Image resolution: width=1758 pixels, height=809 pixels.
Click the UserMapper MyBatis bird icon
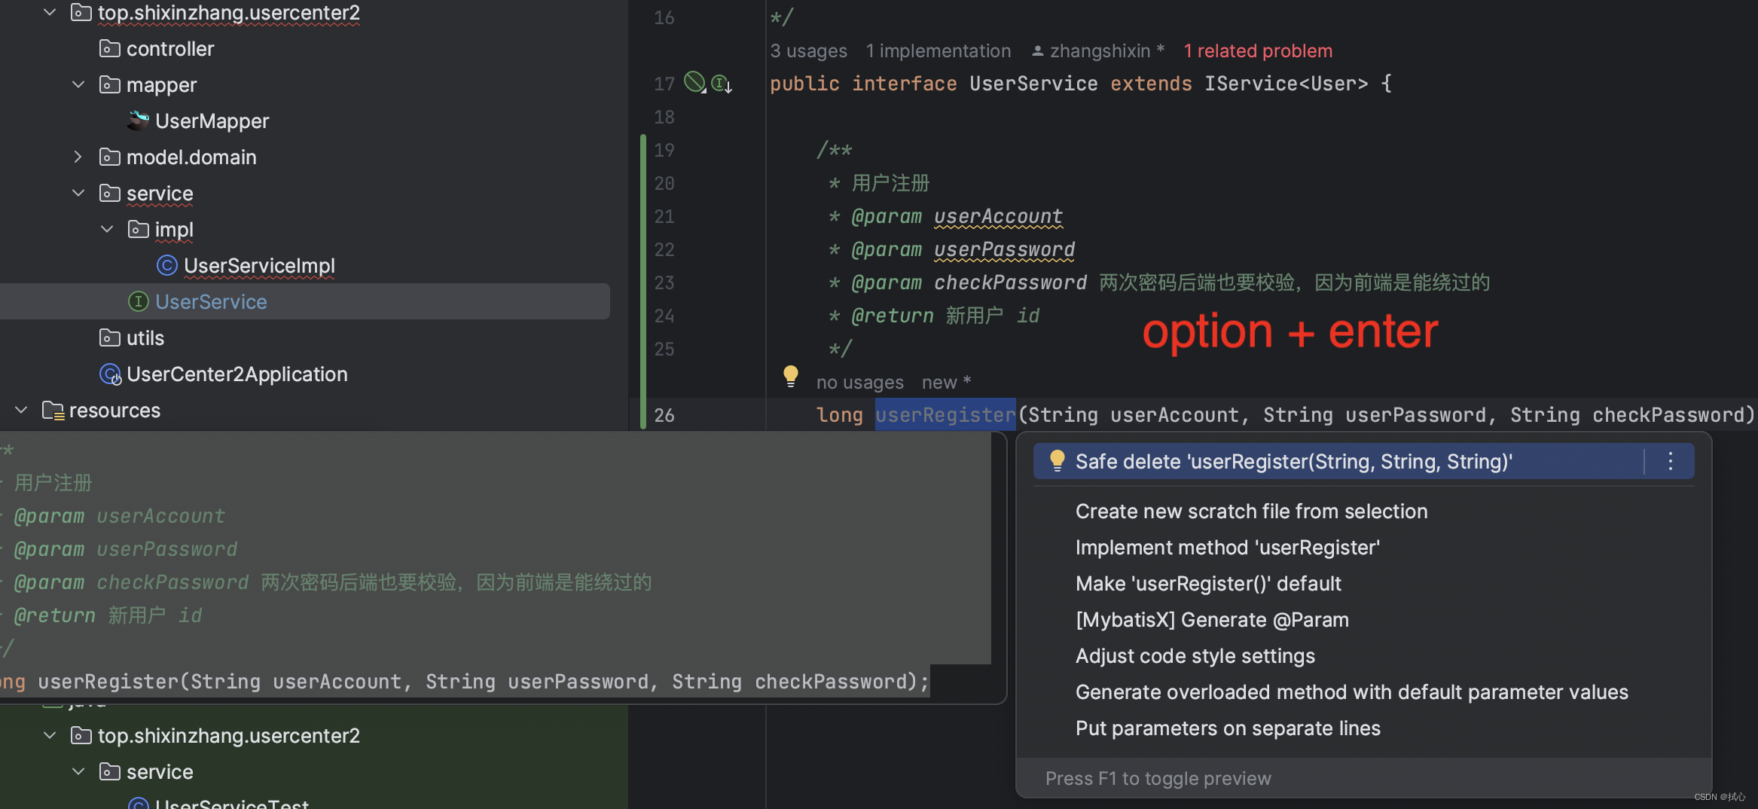click(x=138, y=121)
